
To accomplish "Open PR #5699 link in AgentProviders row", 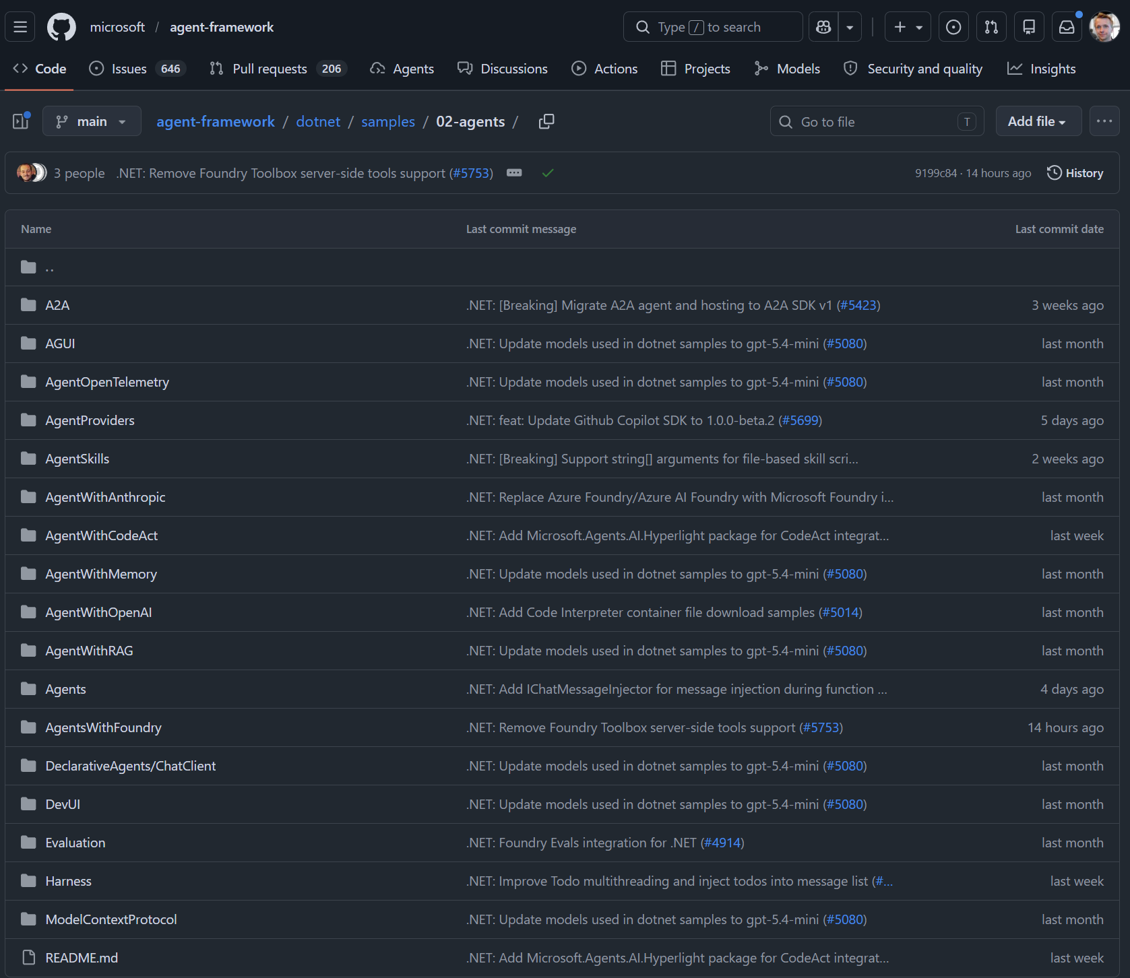I will [x=800, y=420].
